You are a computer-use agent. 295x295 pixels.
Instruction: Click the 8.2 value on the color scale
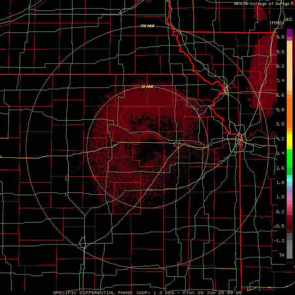pyautogui.click(x=280, y=66)
